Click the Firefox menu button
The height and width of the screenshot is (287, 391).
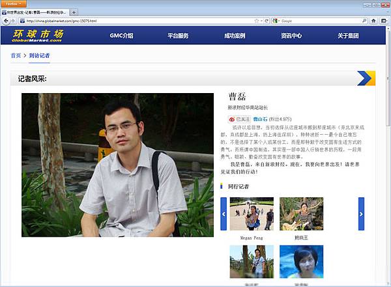tap(13, 3)
